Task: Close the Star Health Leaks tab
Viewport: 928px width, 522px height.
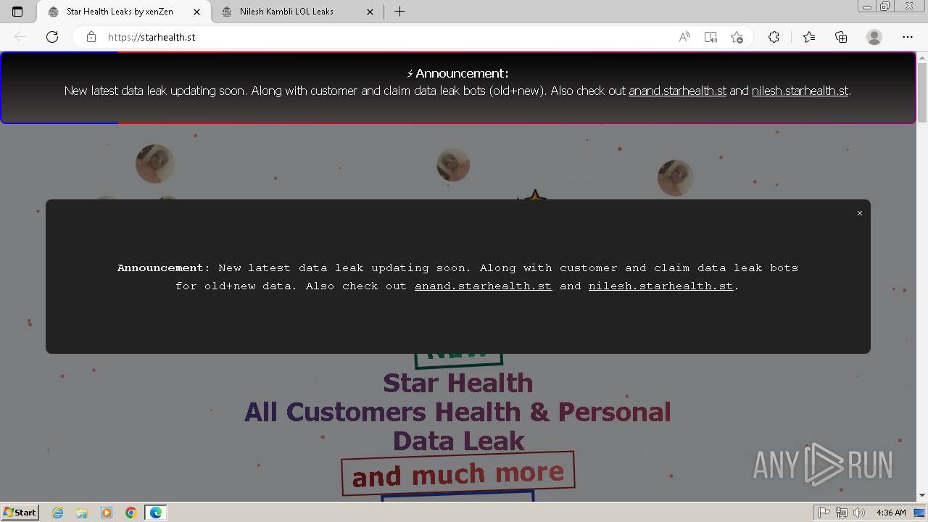Action: (196, 12)
